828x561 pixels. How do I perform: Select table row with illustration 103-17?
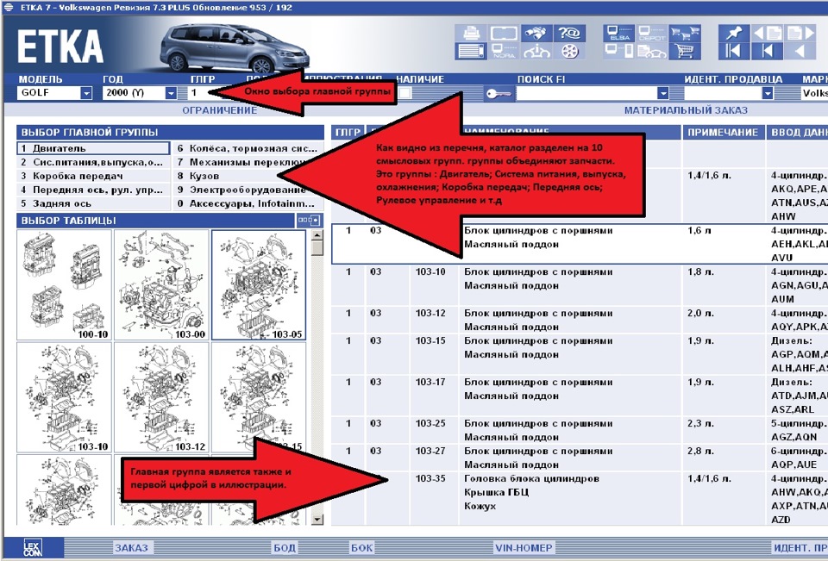click(580, 396)
